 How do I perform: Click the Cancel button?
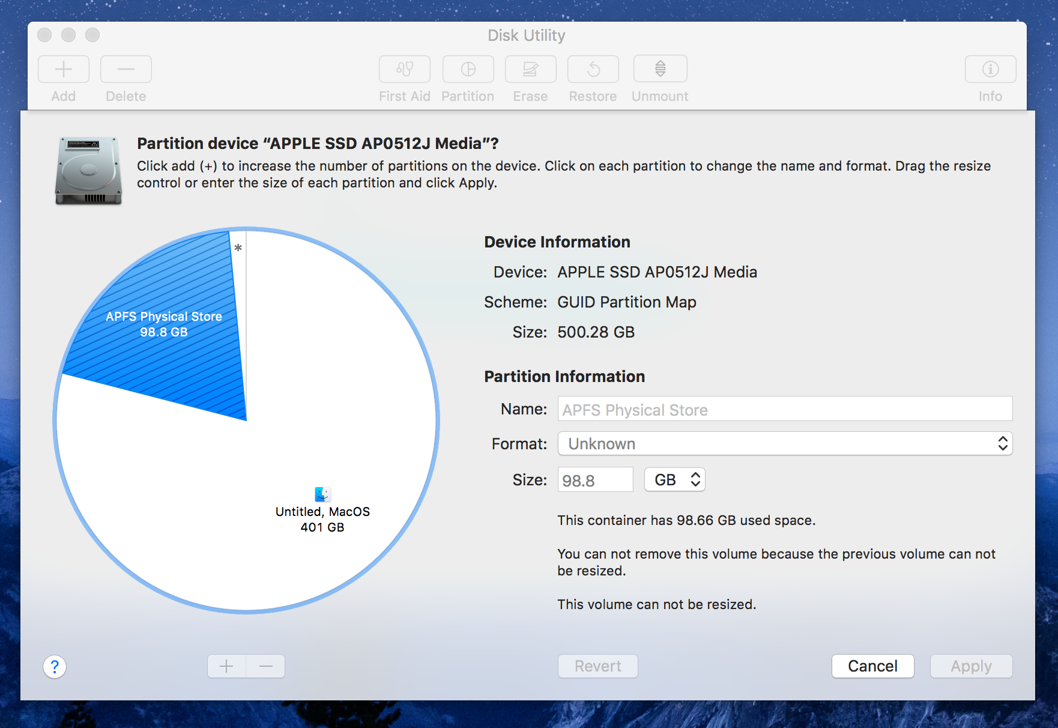pyautogui.click(x=872, y=666)
